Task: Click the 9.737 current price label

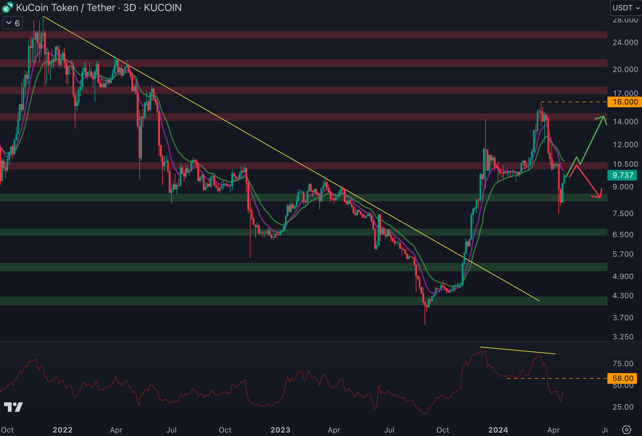Action: [622, 175]
